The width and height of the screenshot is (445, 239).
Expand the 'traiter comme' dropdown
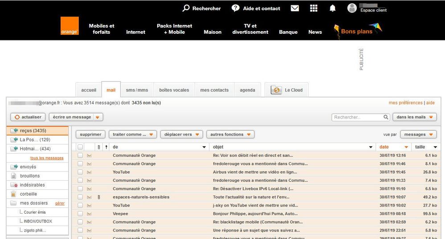point(133,134)
